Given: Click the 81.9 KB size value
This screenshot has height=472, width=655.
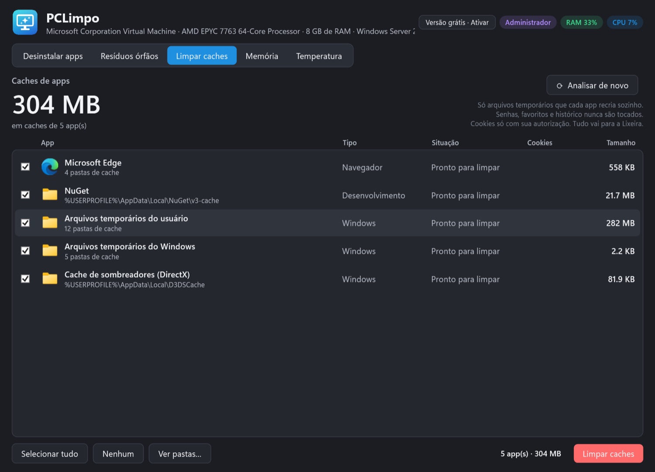Looking at the screenshot, I should click(621, 279).
